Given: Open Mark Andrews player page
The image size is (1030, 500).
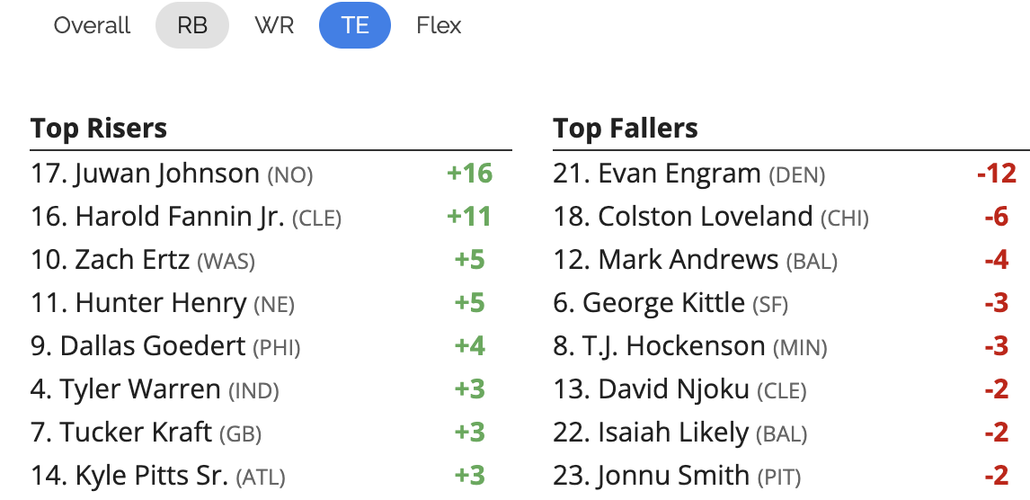Looking at the screenshot, I should tap(688, 260).
